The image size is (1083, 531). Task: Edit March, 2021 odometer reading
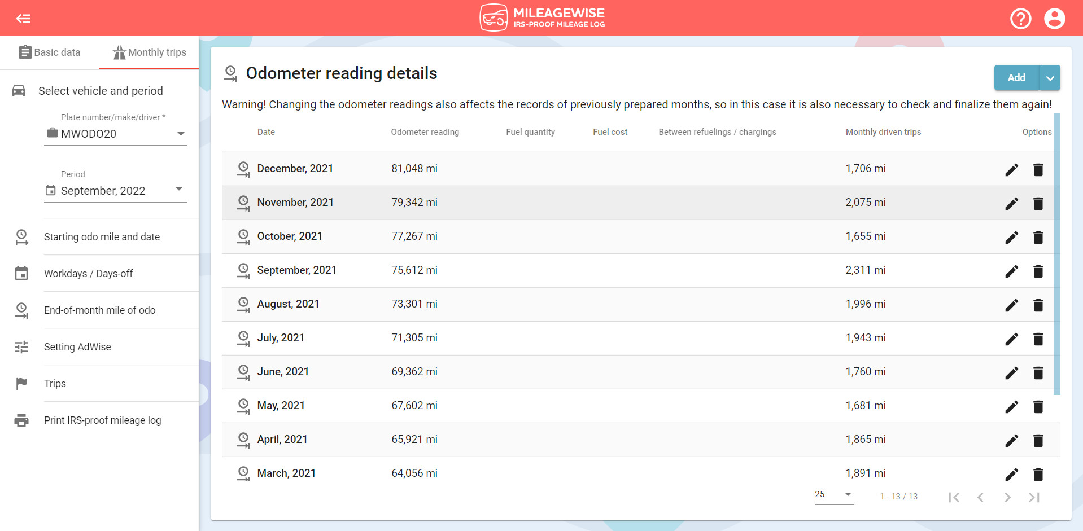1011,474
